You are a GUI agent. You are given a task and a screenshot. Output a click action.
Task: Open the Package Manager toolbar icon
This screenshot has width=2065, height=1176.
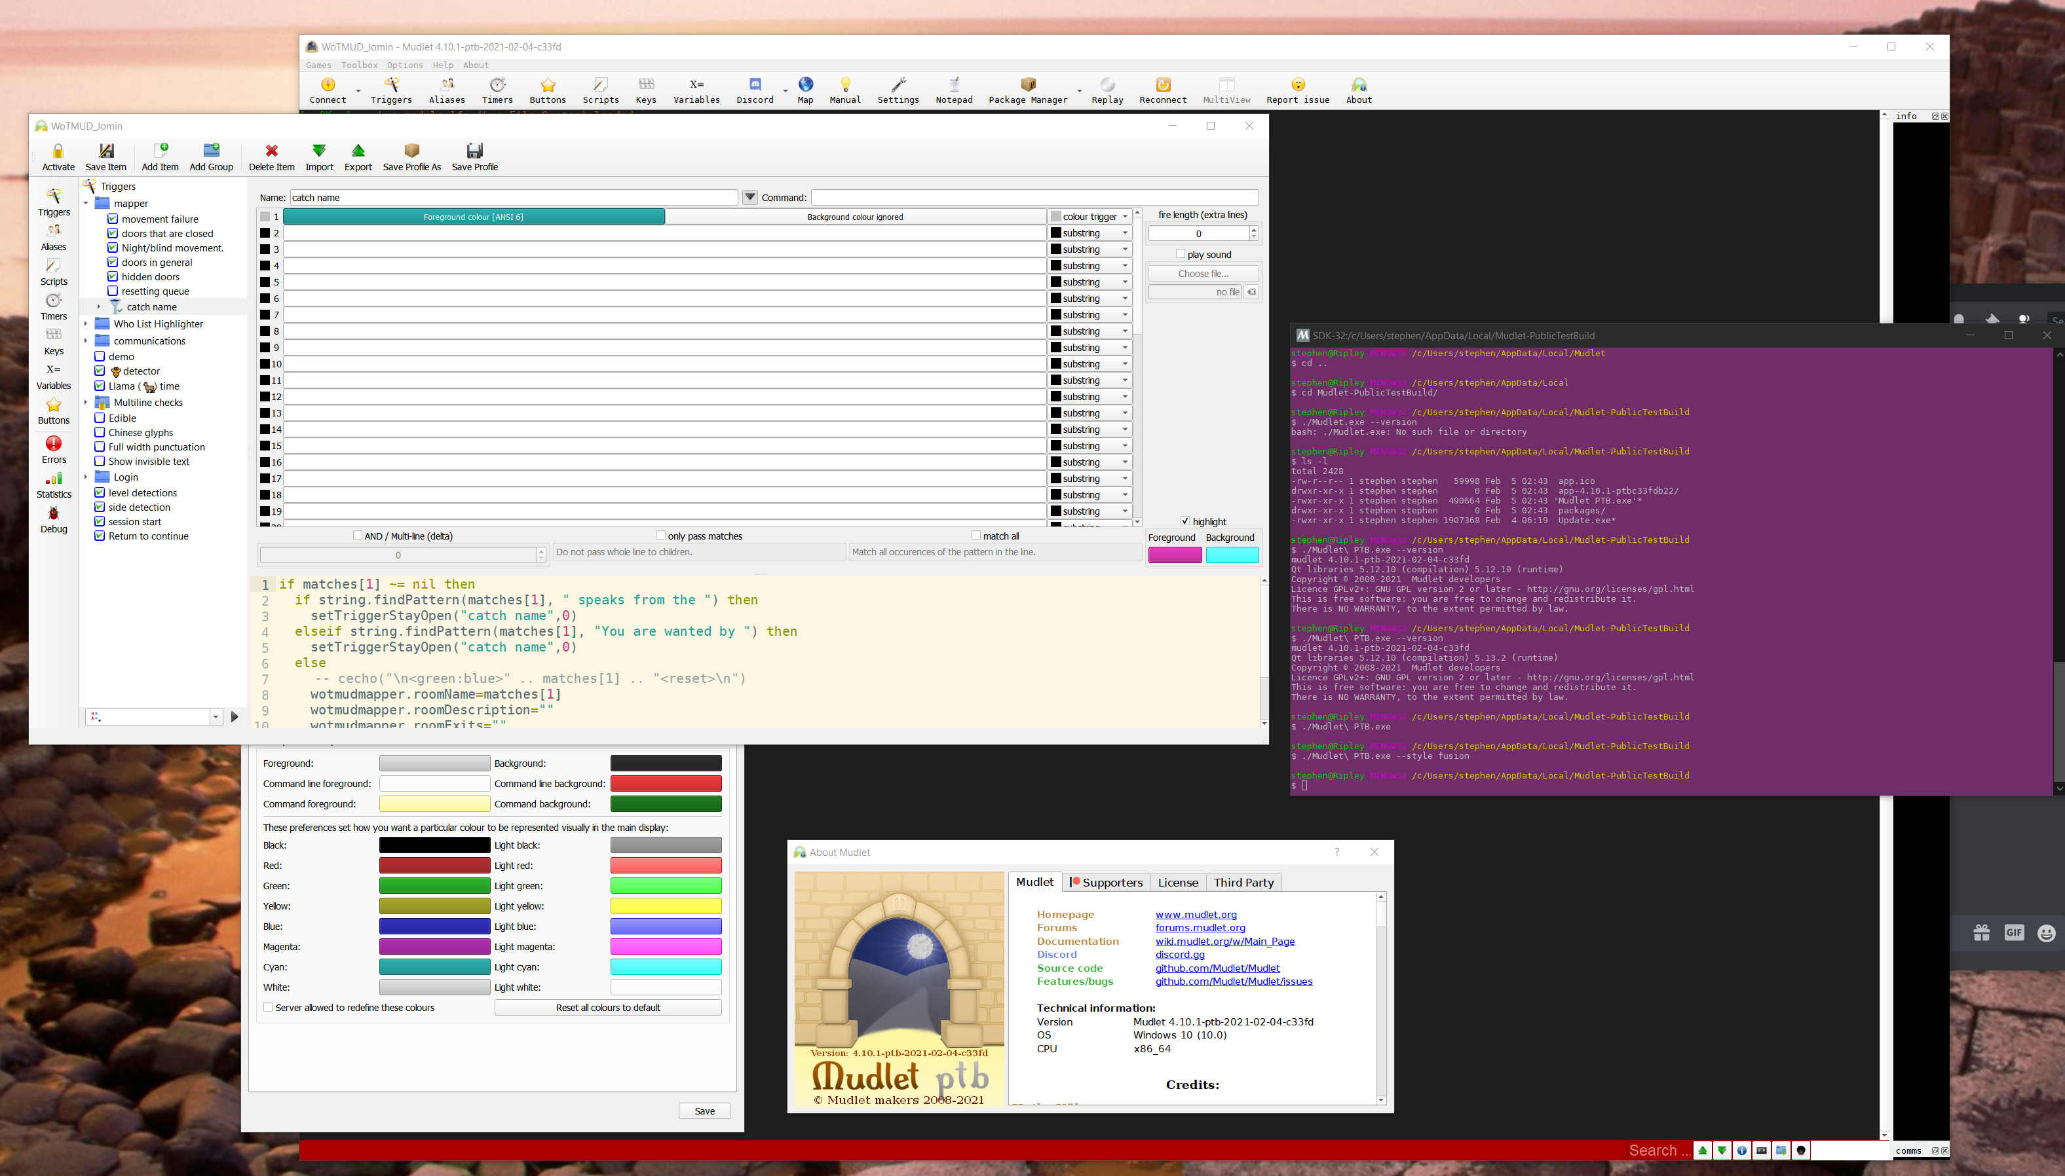1028,90
